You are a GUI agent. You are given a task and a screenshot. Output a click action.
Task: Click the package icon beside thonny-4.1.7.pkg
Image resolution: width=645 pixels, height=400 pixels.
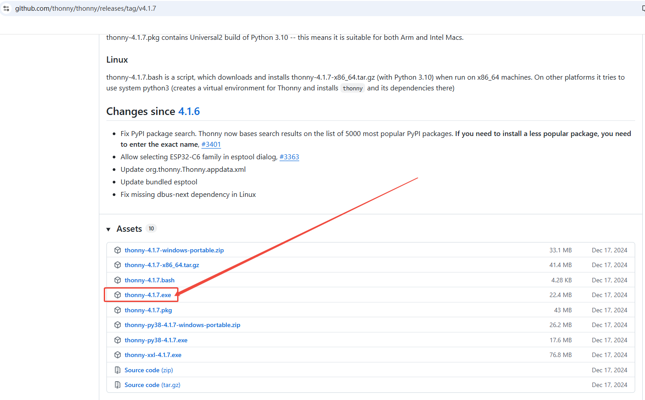coord(118,310)
